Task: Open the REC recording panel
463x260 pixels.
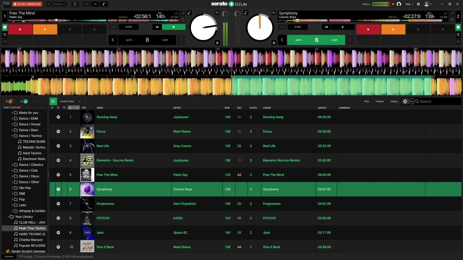Action: click(86, 4)
